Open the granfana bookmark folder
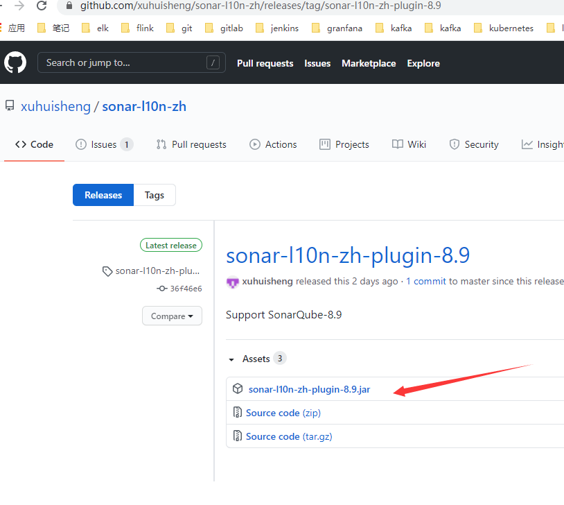This screenshot has width=564, height=505. click(x=337, y=28)
